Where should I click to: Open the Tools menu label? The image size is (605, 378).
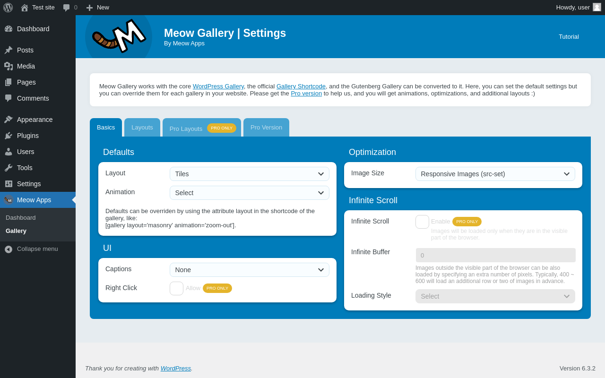pos(25,168)
